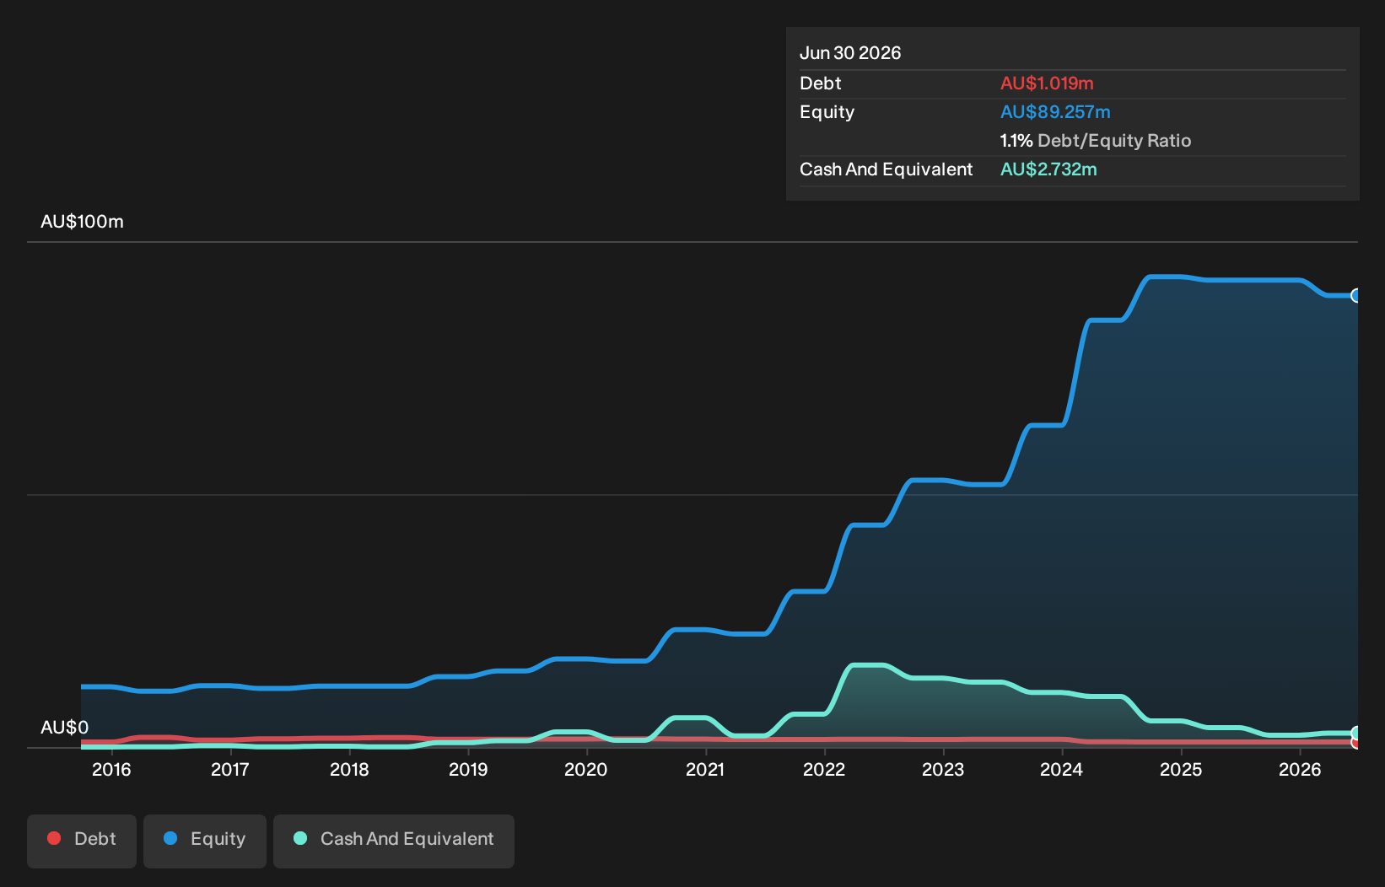Click the 2023 x-axis label
The width and height of the screenshot is (1385, 887).
coord(943,769)
